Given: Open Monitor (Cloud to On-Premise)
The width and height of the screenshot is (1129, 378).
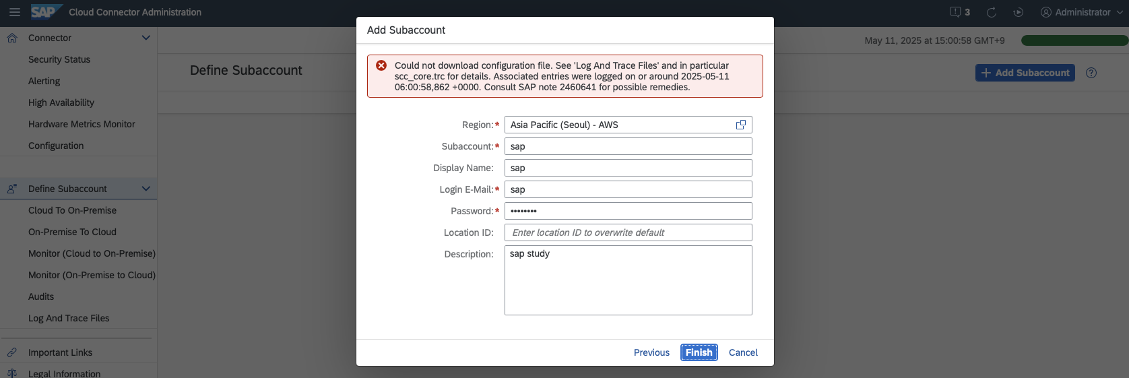Looking at the screenshot, I should (92, 253).
